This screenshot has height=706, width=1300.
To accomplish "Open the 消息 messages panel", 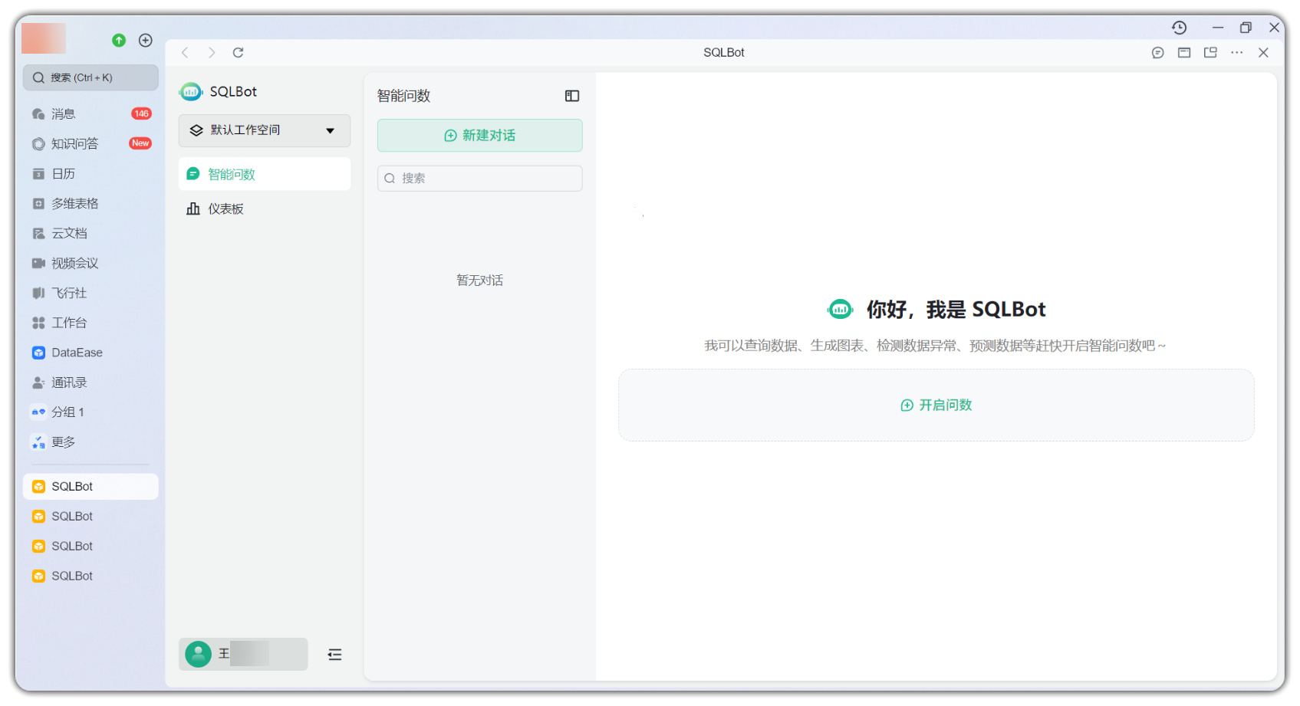I will click(x=64, y=113).
